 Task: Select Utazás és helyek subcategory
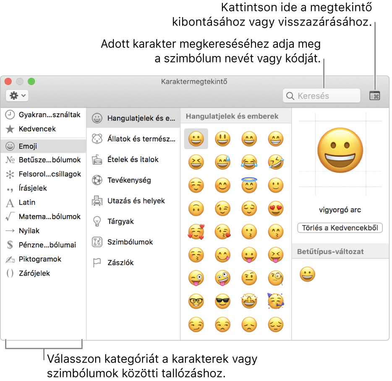(x=133, y=201)
